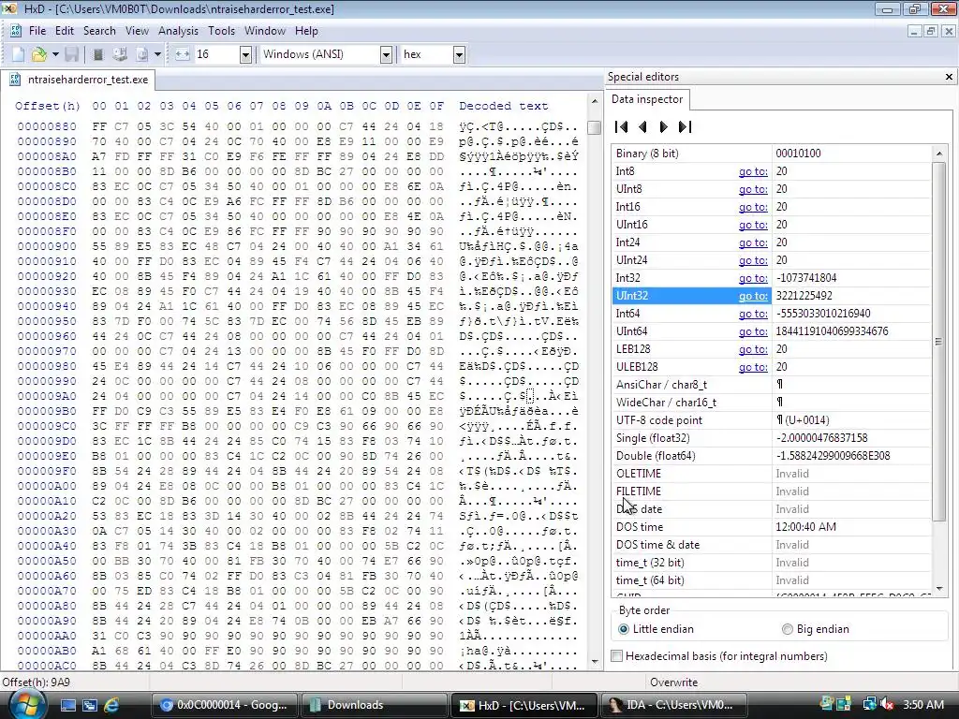Screen dimensions: 959x719
Task: Click go to link for Int32
Action: [753, 278]
